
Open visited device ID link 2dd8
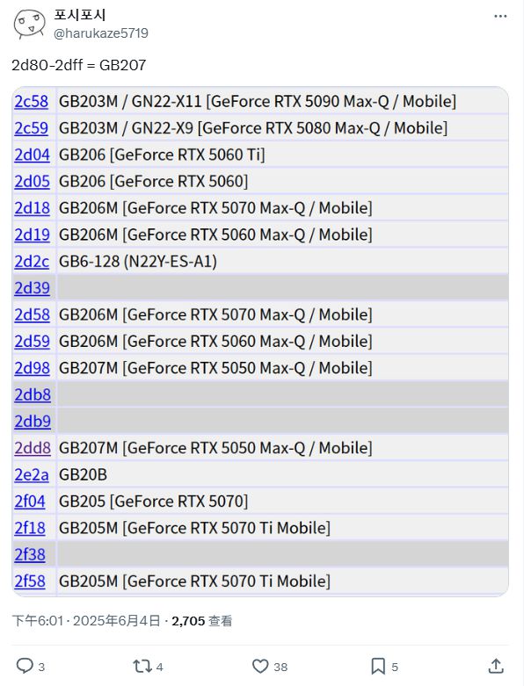(x=33, y=449)
